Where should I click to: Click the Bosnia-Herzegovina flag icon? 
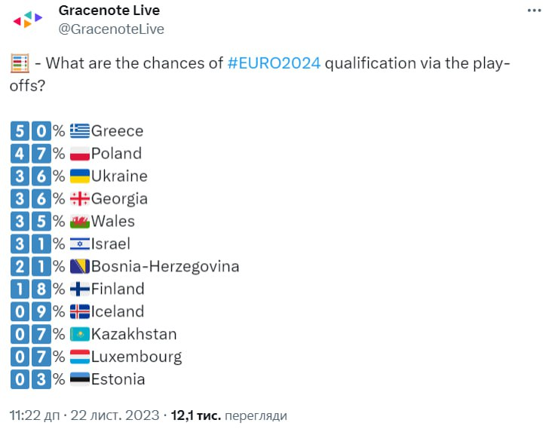coord(79,267)
